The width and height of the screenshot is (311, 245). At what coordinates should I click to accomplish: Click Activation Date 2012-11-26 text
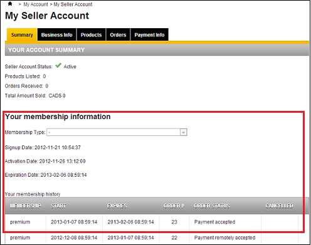coord(45,161)
